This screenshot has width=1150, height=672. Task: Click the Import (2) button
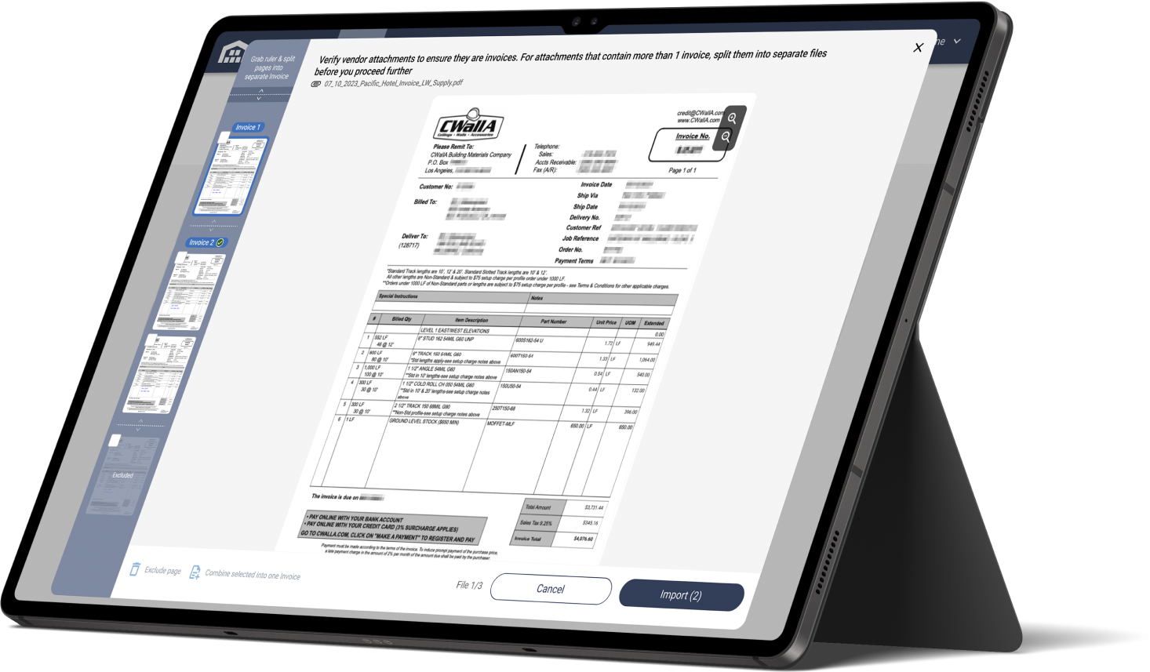682,594
